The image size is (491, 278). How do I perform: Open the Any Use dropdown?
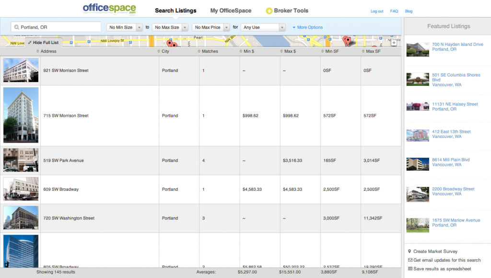(263, 27)
